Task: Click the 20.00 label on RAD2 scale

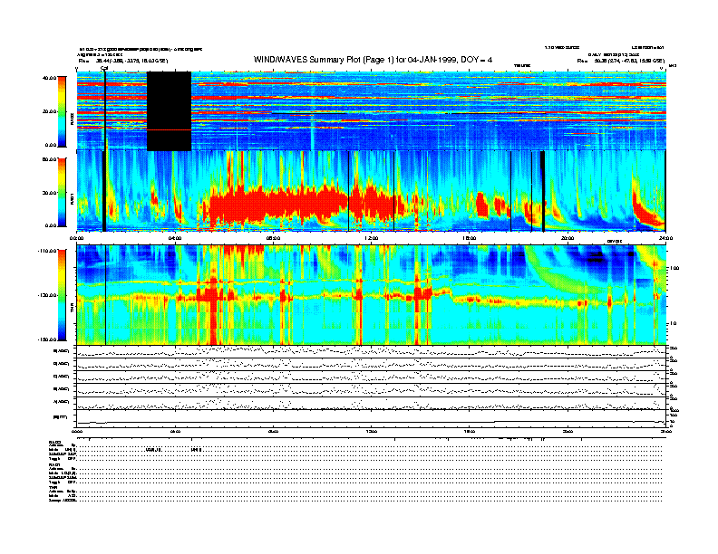Action: point(50,111)
